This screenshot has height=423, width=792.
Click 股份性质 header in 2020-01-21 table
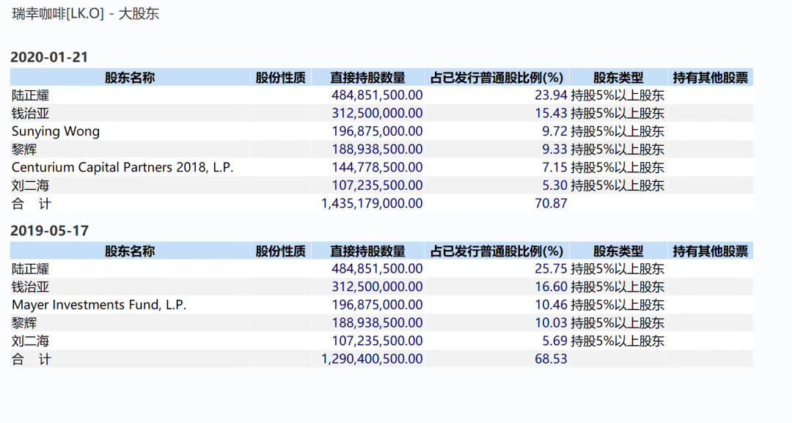coord(280,78)
